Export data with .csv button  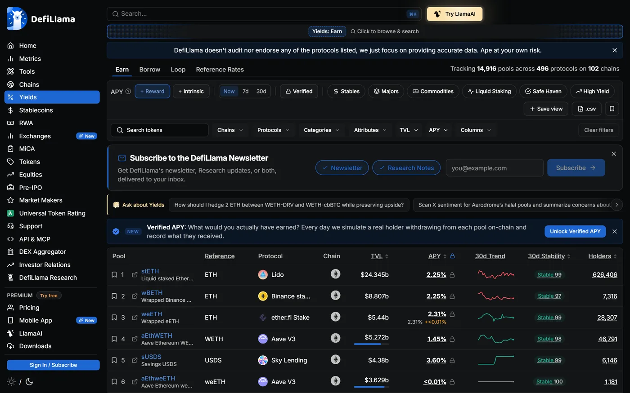[x=587, y=109]
